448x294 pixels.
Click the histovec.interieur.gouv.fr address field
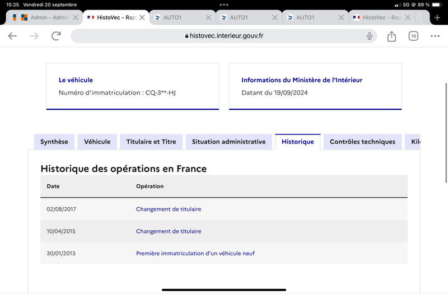click(x=223, y=36)
